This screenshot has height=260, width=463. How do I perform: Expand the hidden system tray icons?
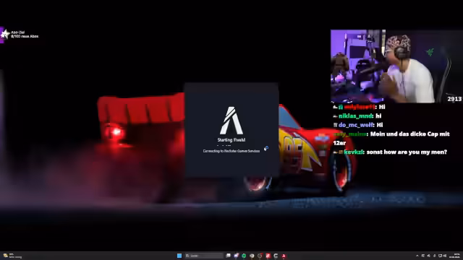click(x=417, y=256)
